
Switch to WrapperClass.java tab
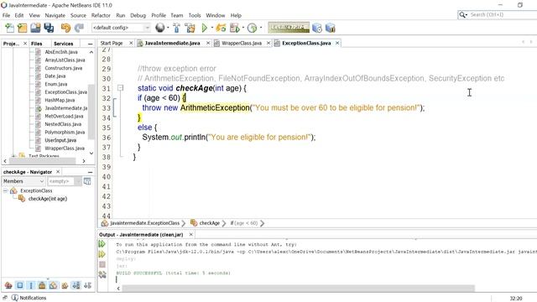tap(242, 43)
